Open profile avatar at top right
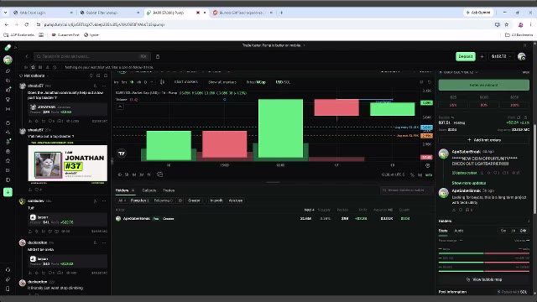 (x=521, y=56)
